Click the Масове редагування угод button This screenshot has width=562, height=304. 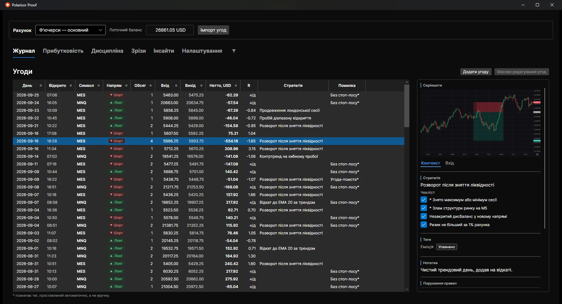[x=521, y=72]
